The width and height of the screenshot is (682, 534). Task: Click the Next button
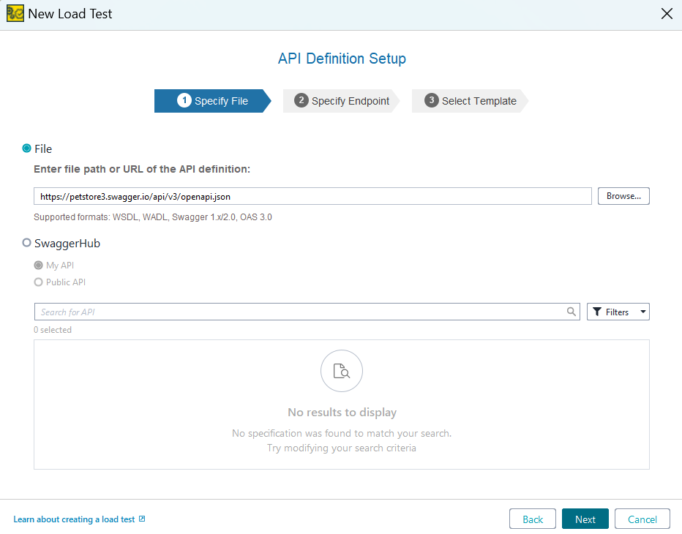coord(585,519)
